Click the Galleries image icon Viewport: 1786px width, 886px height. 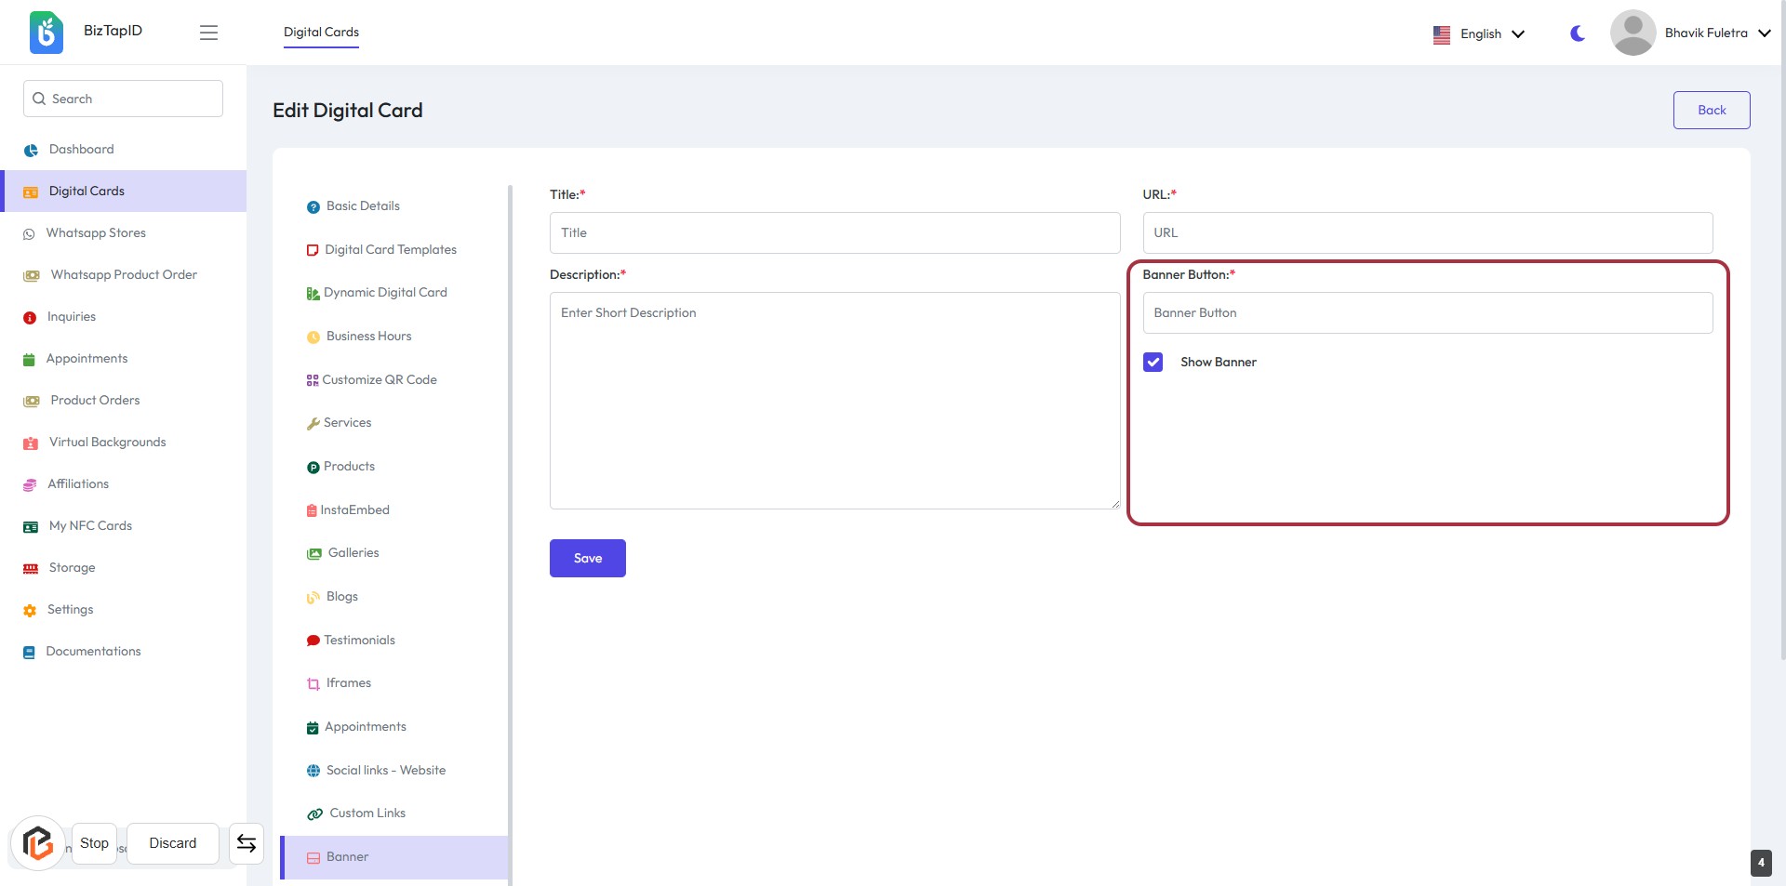click(x=314, y=554)
